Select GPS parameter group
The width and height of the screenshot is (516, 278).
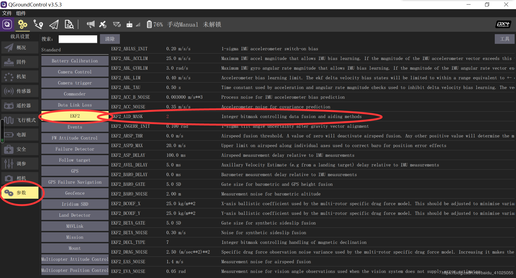[x=75, y=171]
